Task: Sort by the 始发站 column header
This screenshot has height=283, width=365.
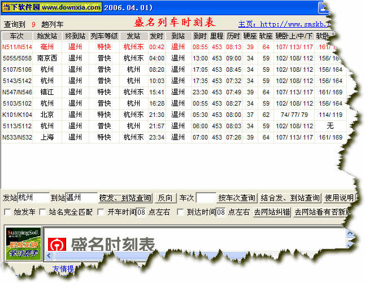Action: click(x=47, y=36)
